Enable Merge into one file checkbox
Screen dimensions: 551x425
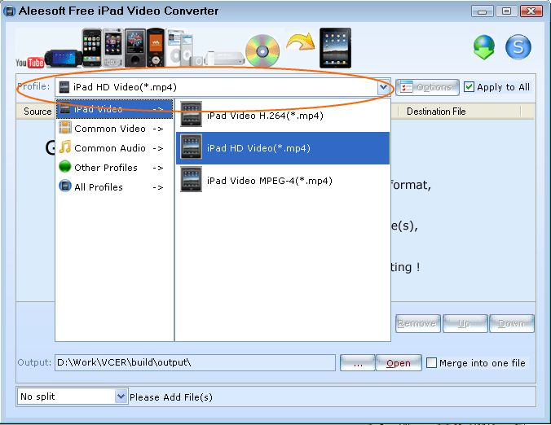click(431, 362)
